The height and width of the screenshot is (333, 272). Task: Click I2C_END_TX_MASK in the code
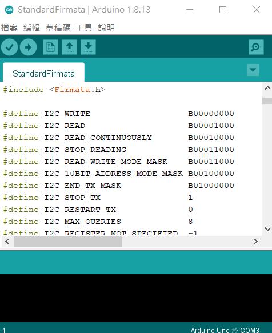(83, 186)
